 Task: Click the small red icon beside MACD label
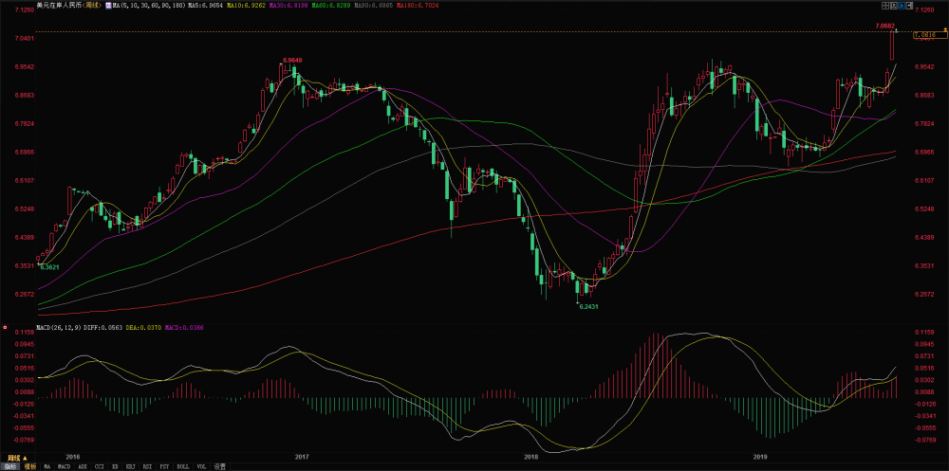(x=5, y=327)
